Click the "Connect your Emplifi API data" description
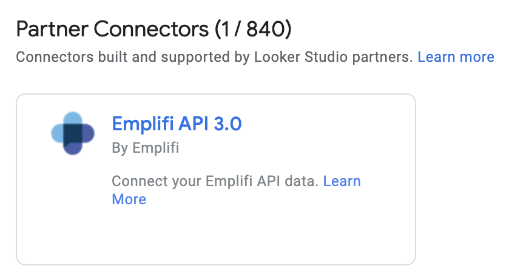 pyautogui.click(x=215, y=181)
